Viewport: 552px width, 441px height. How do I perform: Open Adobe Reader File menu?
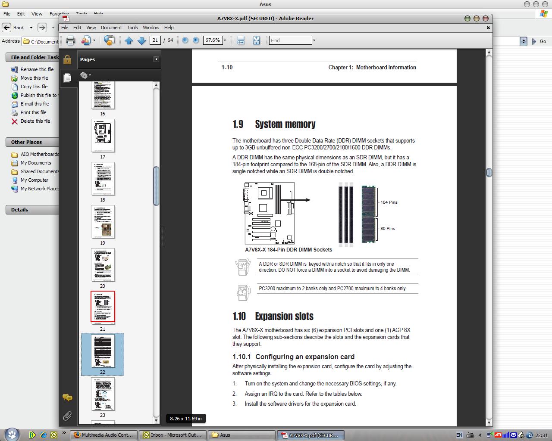tap(65, 28)
